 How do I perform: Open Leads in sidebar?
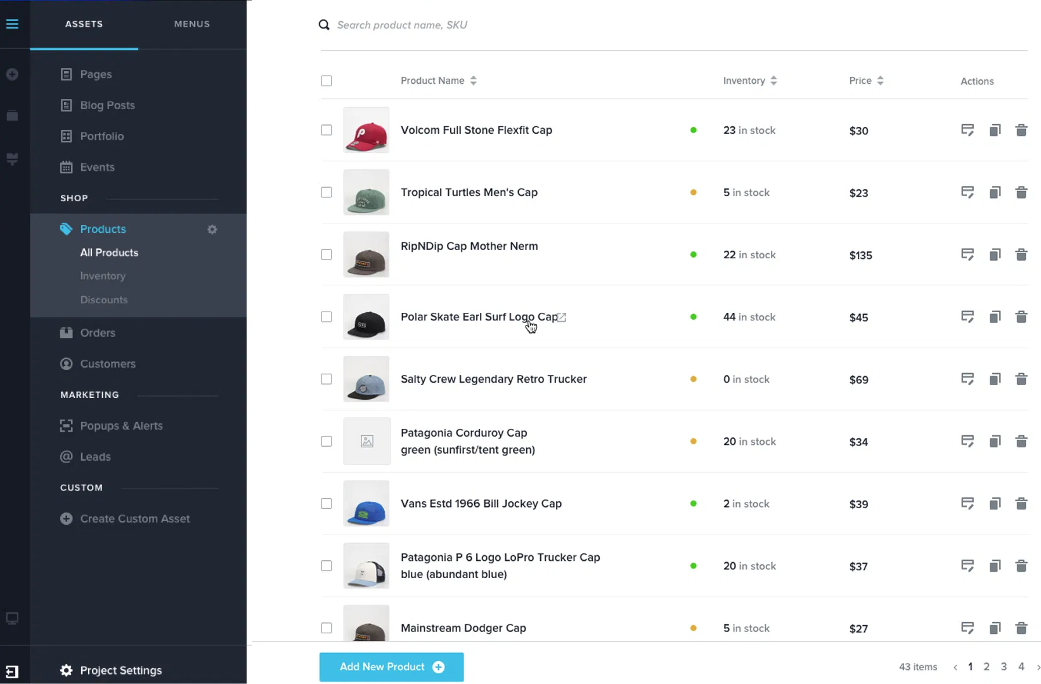pos(86,457)
